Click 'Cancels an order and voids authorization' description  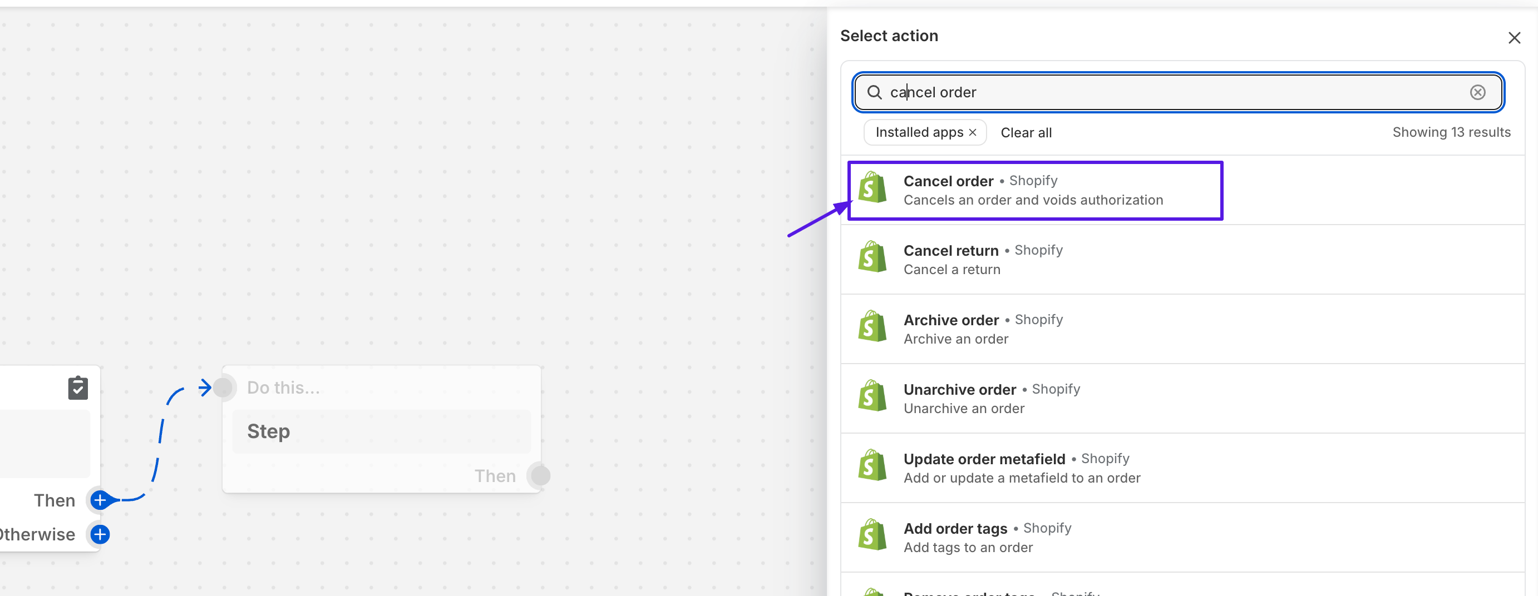point(1033,200)
